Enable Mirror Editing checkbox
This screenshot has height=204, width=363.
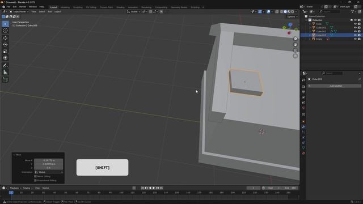click(35, 176)
